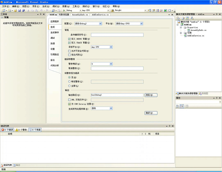Click the Copy toolbar icon
This screenshot has width=222, height=172.
(x=32, y=10)
